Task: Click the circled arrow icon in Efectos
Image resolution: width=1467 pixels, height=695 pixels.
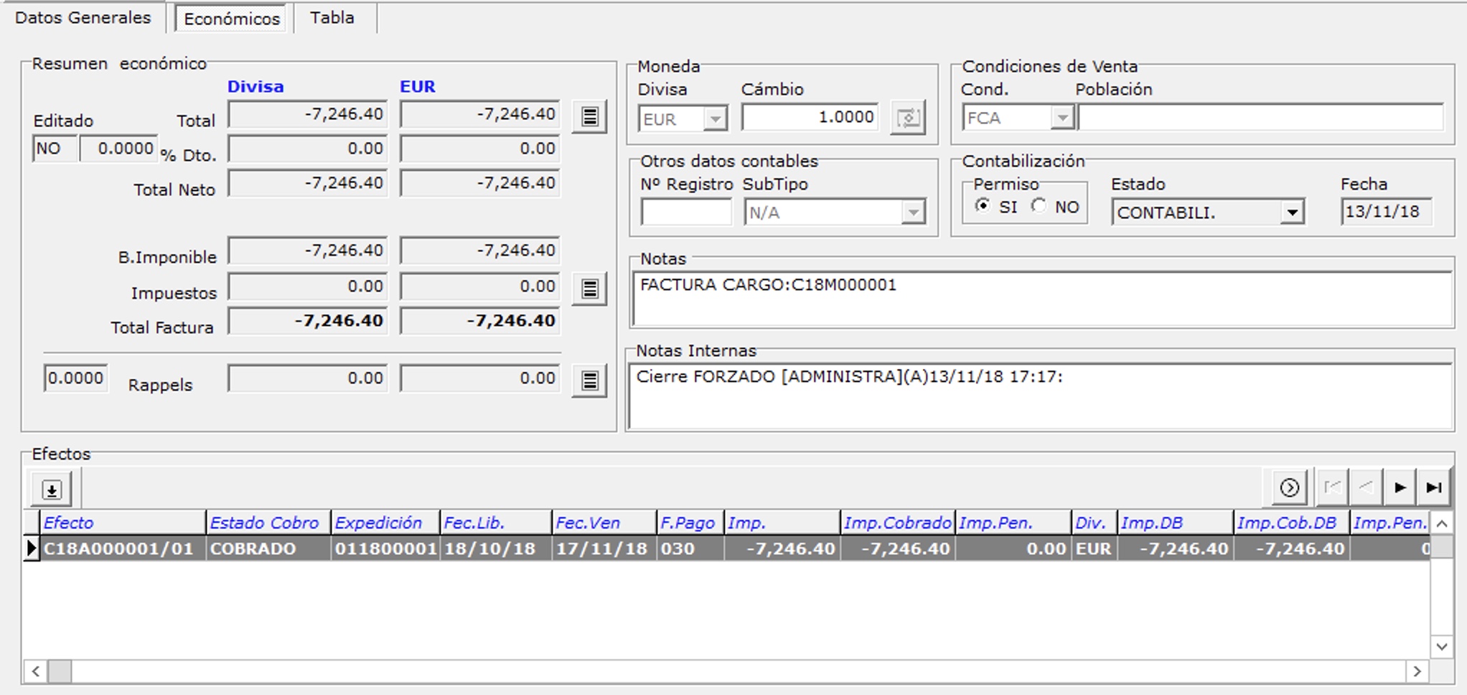Action: click(x=1289, y=488)
